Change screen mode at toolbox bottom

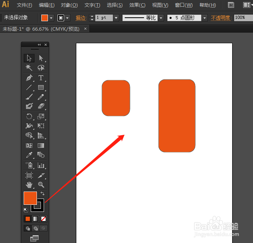pyautogui.click(x=34, y=238)
